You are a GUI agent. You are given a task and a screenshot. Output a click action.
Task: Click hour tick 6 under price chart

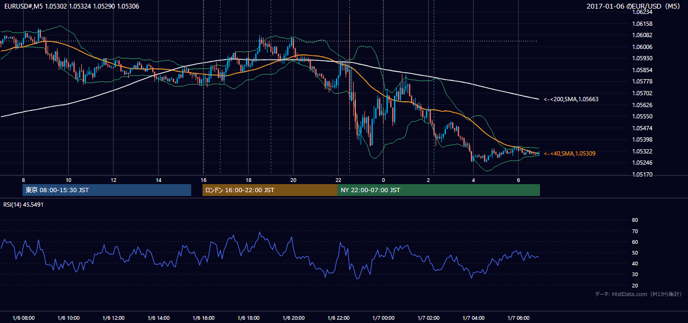[518, 179]
